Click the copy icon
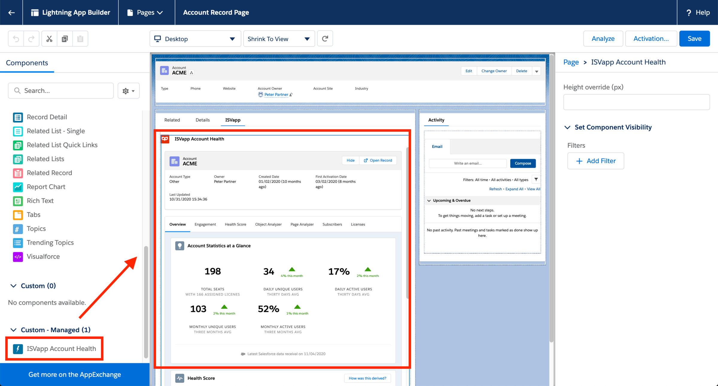This screenshot has height=386, width=718. pos(65,39)
